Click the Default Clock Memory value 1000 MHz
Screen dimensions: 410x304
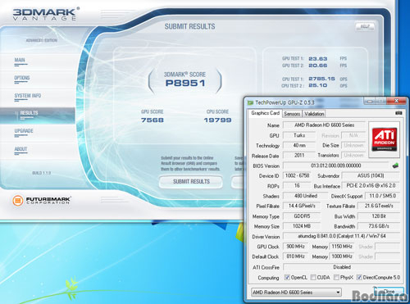342,256
